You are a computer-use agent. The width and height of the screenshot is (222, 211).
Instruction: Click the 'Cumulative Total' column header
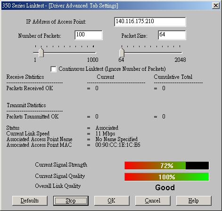pos(173,77)
